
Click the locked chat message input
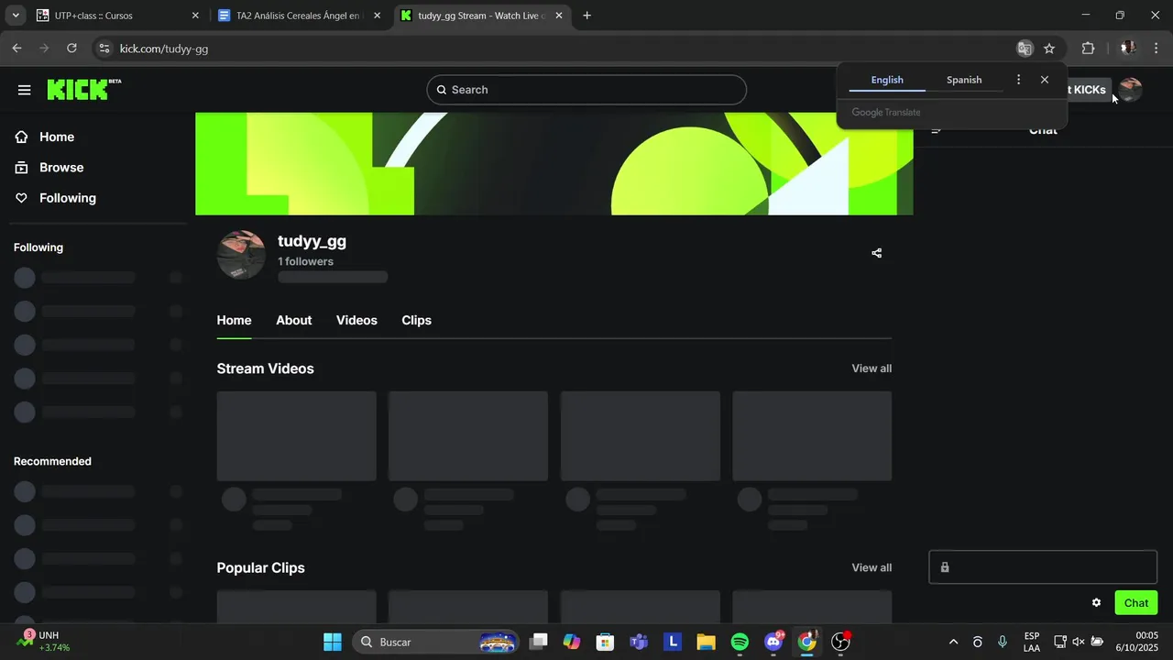(1043, 567)
